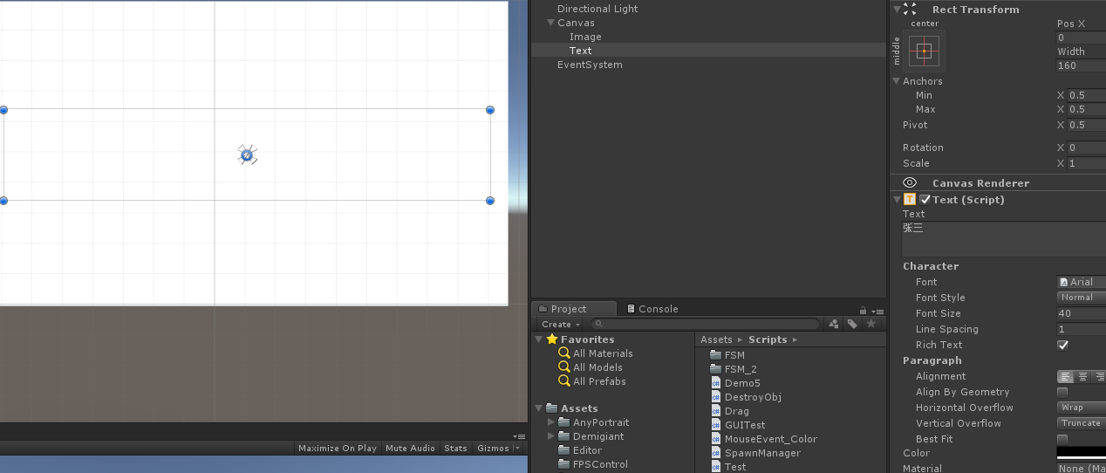Click Assets in the breadcrumb path
Image resolution: width=1106 pixels, height=473 pixels.
click(716, 339)
